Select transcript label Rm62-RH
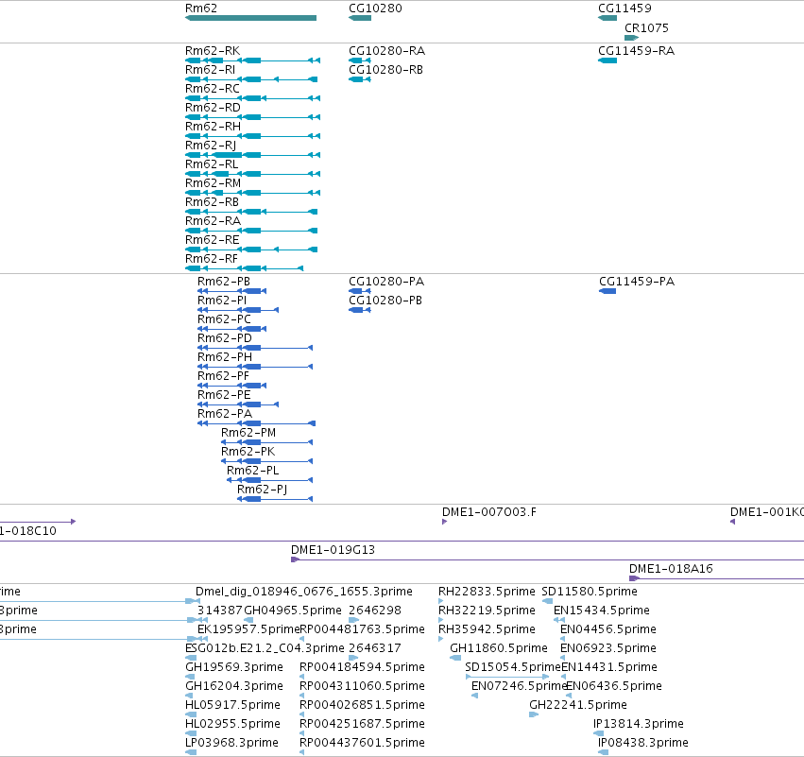This screenshot has width=804, height=757. pos(213,127)
